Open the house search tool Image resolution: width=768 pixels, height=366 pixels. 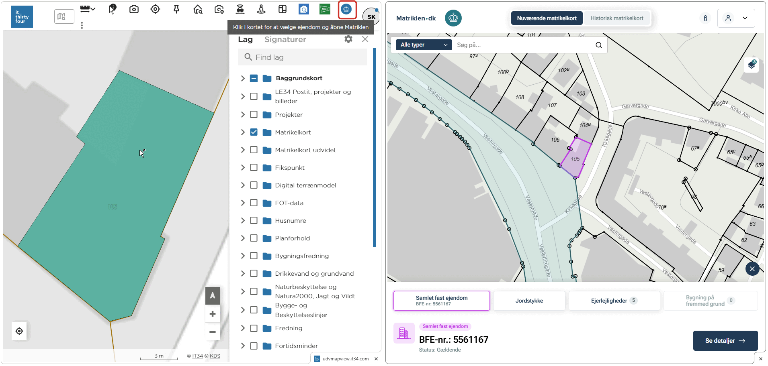[x=198, y=9]
